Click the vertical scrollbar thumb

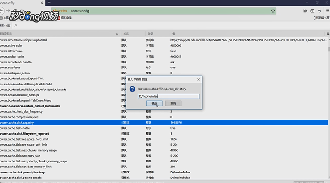coord(329,49)
